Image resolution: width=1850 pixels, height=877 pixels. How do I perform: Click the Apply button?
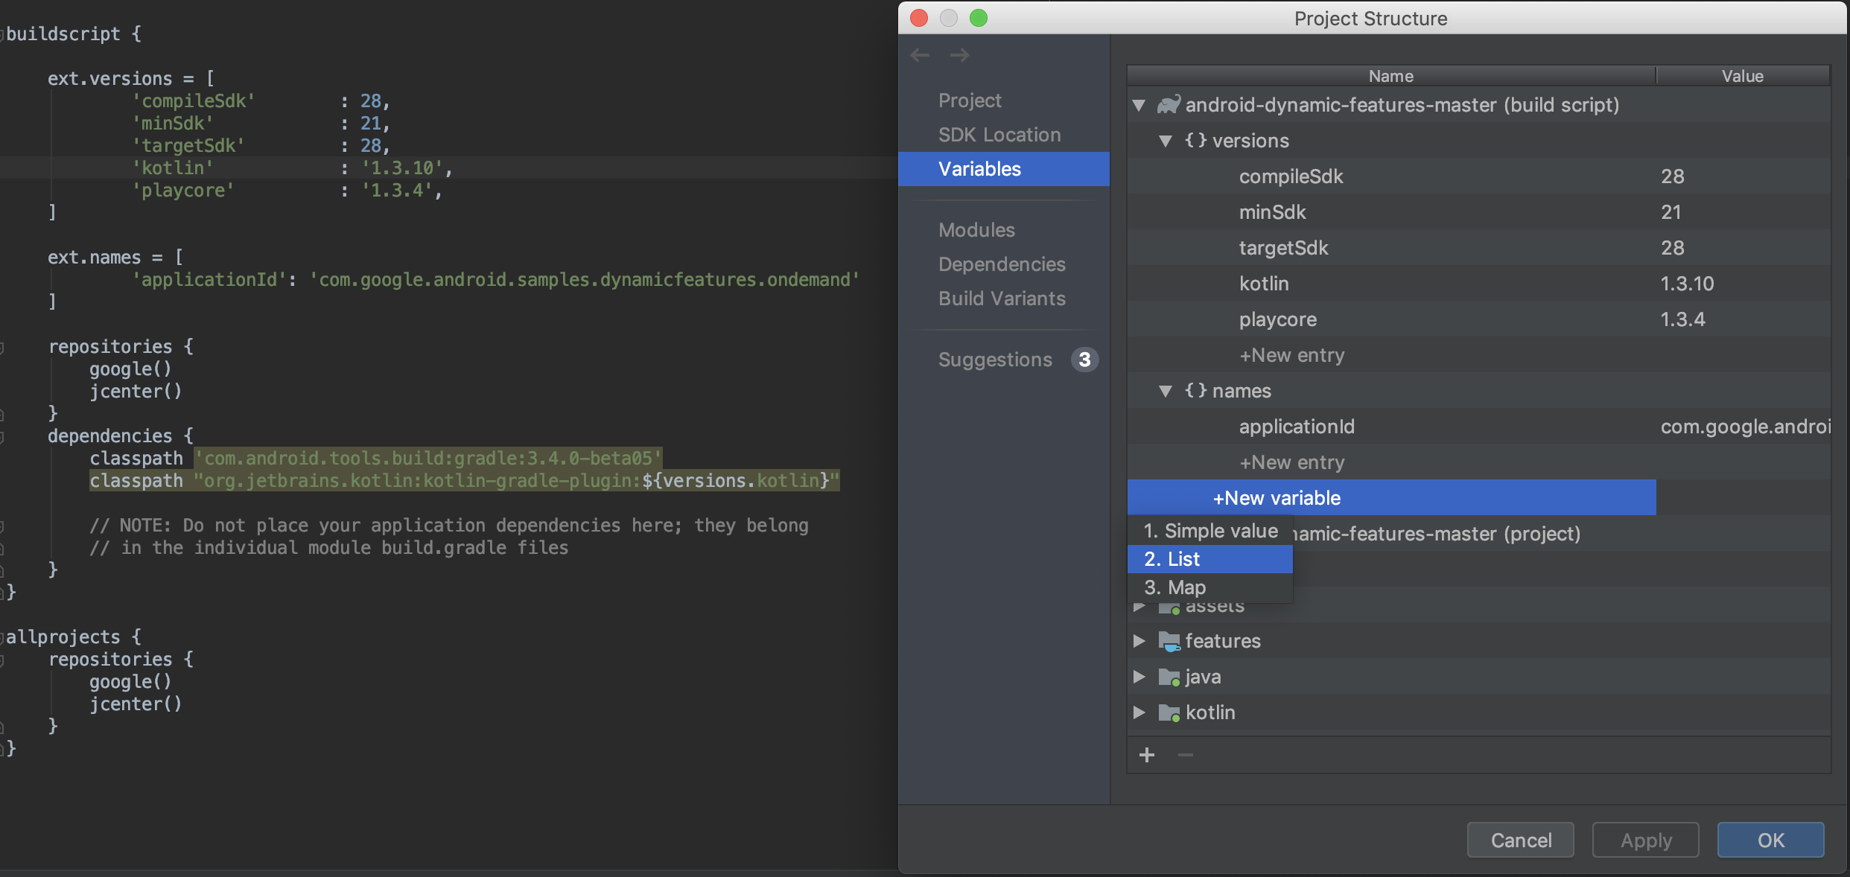(x=1644, y=839)
